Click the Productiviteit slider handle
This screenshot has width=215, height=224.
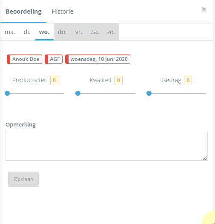pyautogui.click(x=7, y=93)
